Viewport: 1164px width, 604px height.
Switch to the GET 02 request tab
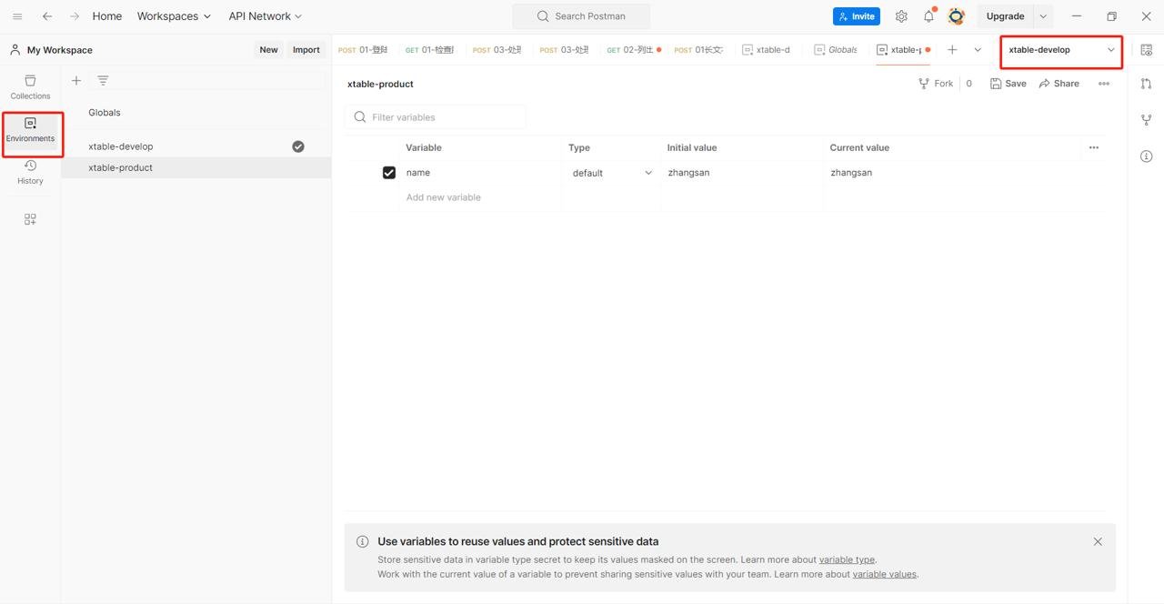tap(633, 50)
